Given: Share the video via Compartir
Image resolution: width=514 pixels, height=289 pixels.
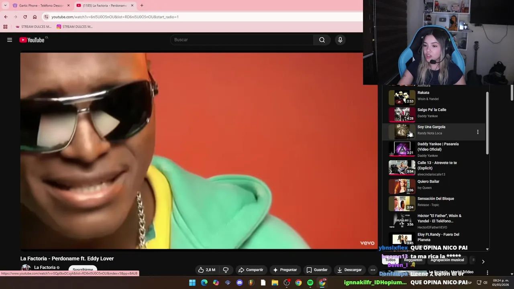Looking at the screenshot, I should tap(251, 270).
